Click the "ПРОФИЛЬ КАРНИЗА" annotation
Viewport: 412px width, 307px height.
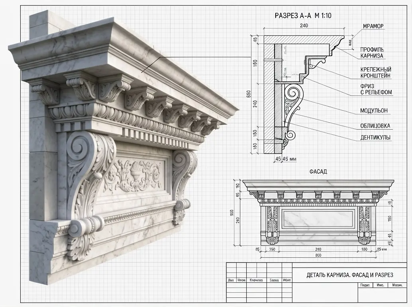click(371, 53)
